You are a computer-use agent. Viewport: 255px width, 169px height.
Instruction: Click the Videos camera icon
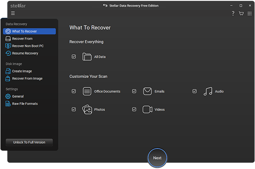pyautogui.click(x=148, y=110)
